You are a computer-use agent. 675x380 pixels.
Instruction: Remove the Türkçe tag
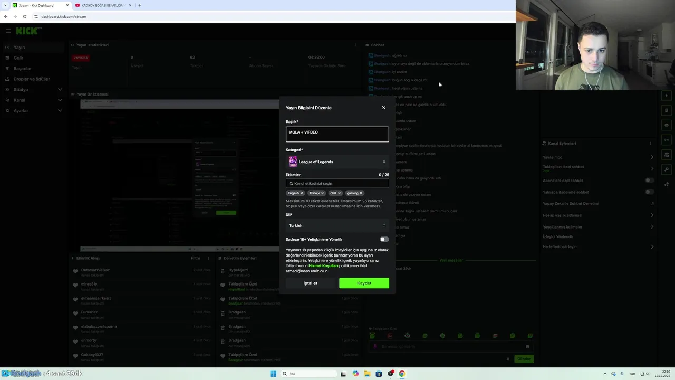tap(322, 193)
